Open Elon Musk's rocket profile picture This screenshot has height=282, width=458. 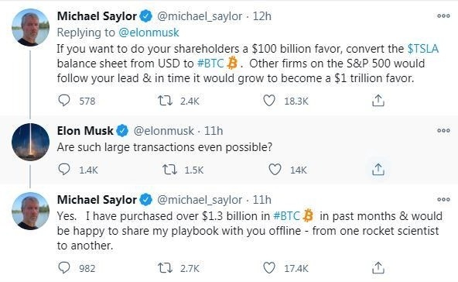[30, 143]
